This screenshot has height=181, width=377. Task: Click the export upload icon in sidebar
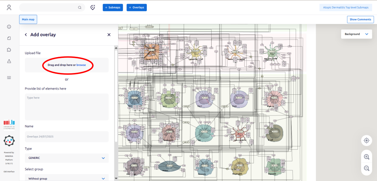coord(9,61)
